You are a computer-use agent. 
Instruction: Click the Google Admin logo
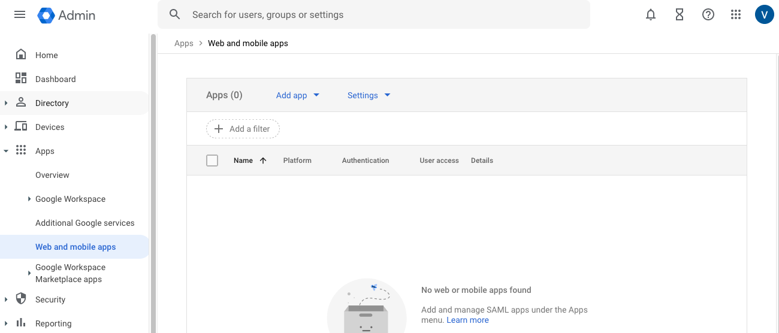coord(66,15)
